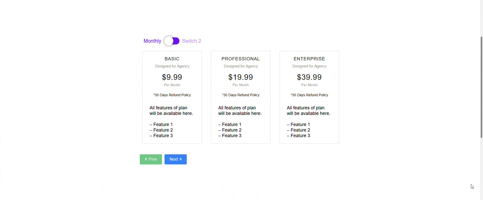Select the BASIC plan heading
Screen dimensions: 483x200
172,59
